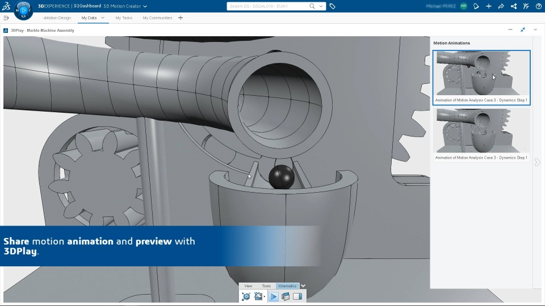Play the kinematics animation
This screenshot has height=306, width=545.
(x=274, y=296)
